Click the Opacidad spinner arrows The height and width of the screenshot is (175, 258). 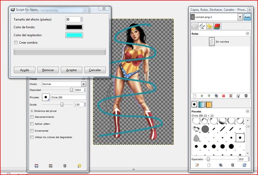[85, 90]
